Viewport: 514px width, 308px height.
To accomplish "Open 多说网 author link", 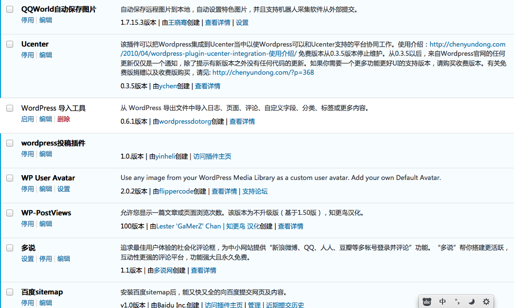I will pos(163,270).
